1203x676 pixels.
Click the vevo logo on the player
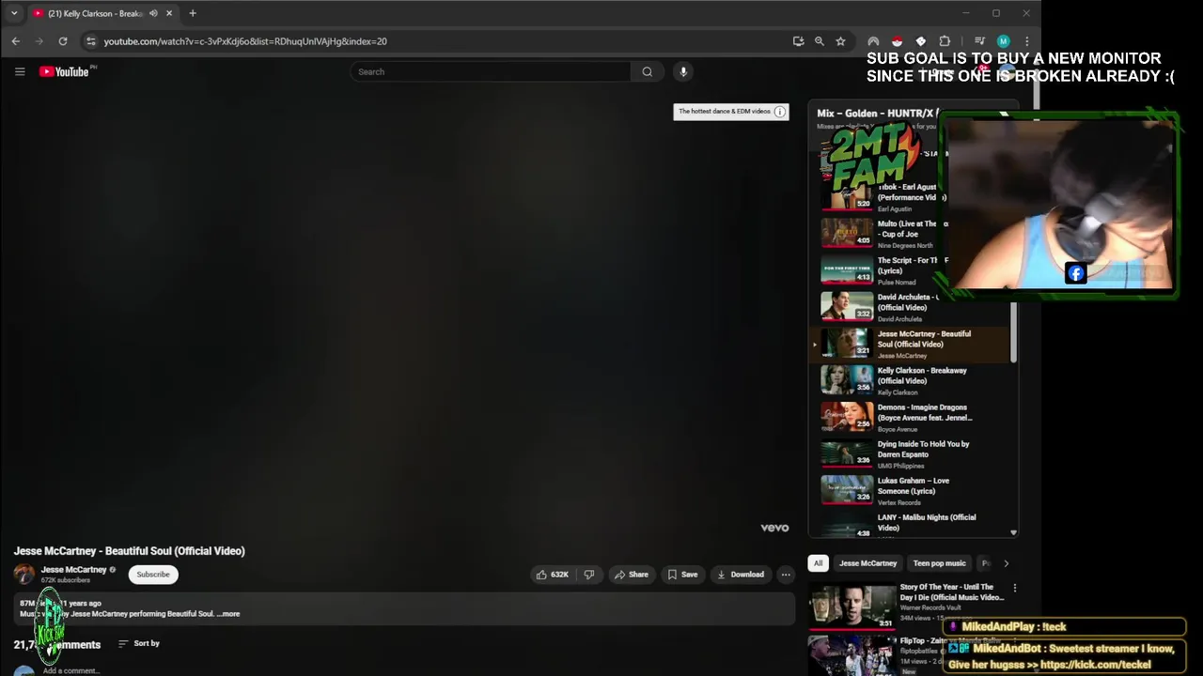point(774,528)
